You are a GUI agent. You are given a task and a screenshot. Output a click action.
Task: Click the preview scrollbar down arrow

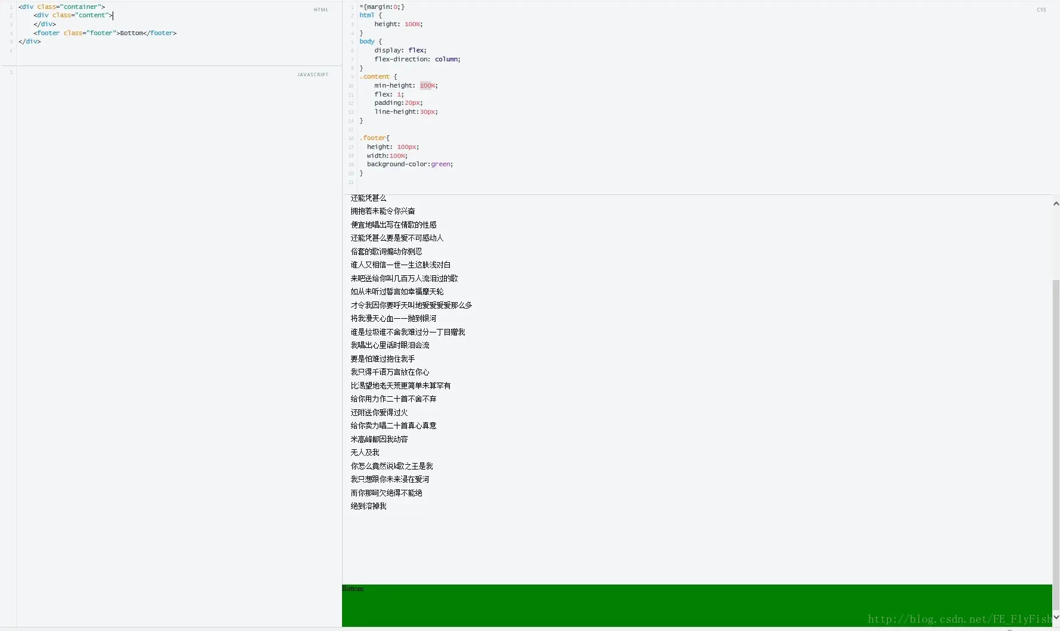pos(1056,617)
